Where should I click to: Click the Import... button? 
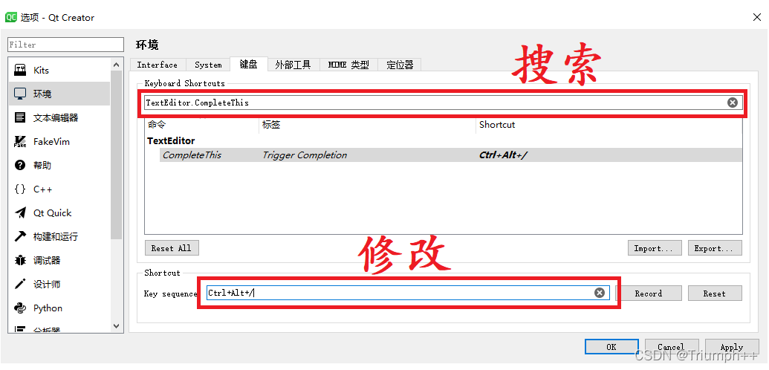pos(655,248)
